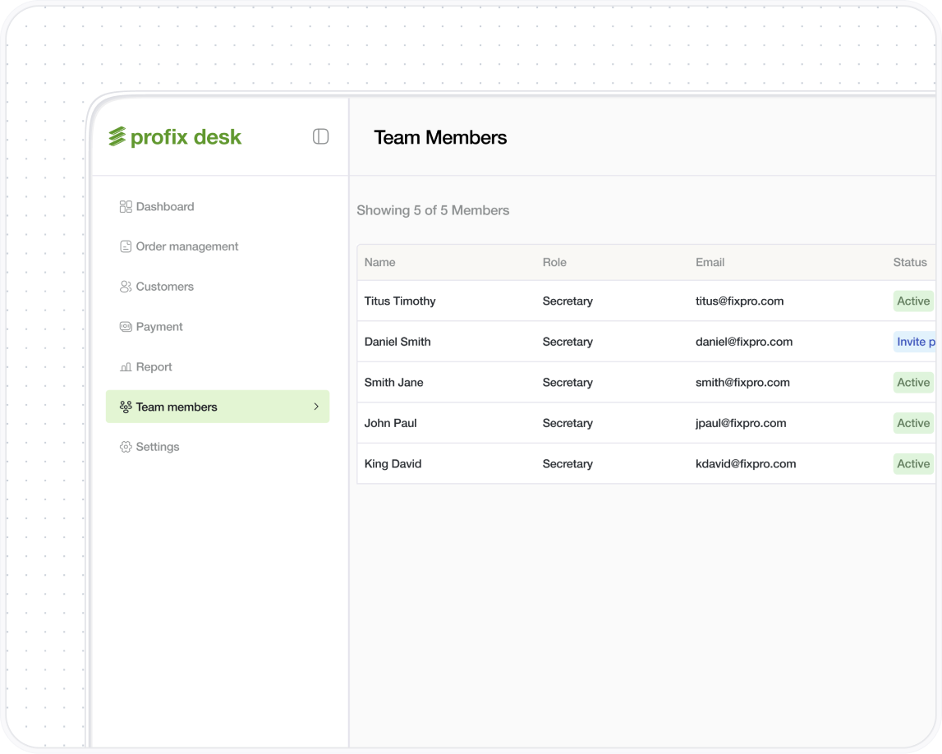Open the King David member row

393,464
